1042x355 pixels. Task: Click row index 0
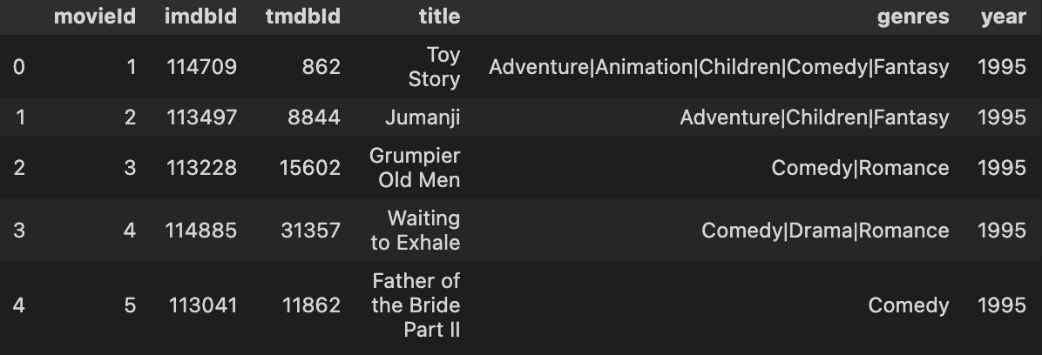[18, 67]
